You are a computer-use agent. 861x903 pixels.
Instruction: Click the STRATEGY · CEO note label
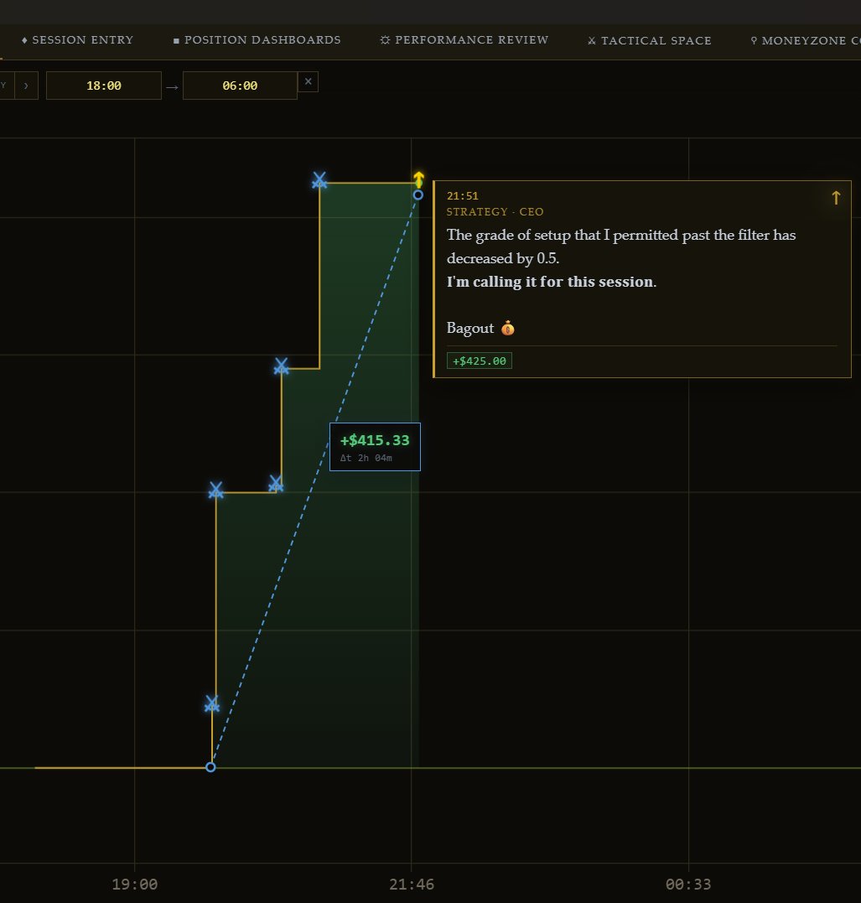coord(495,212)
